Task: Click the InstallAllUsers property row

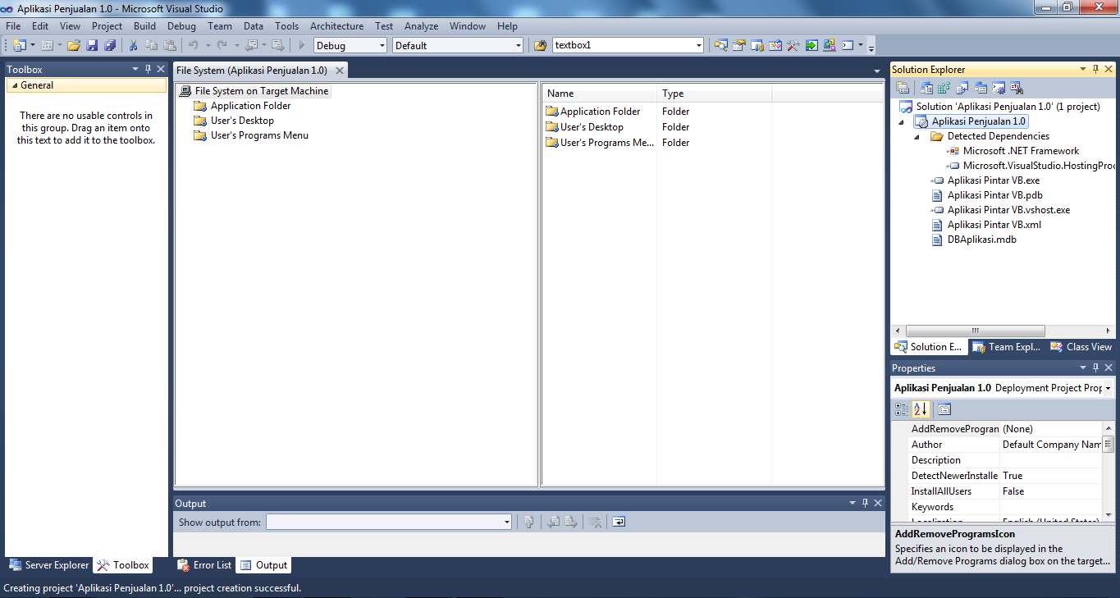Action: point(997,491)
